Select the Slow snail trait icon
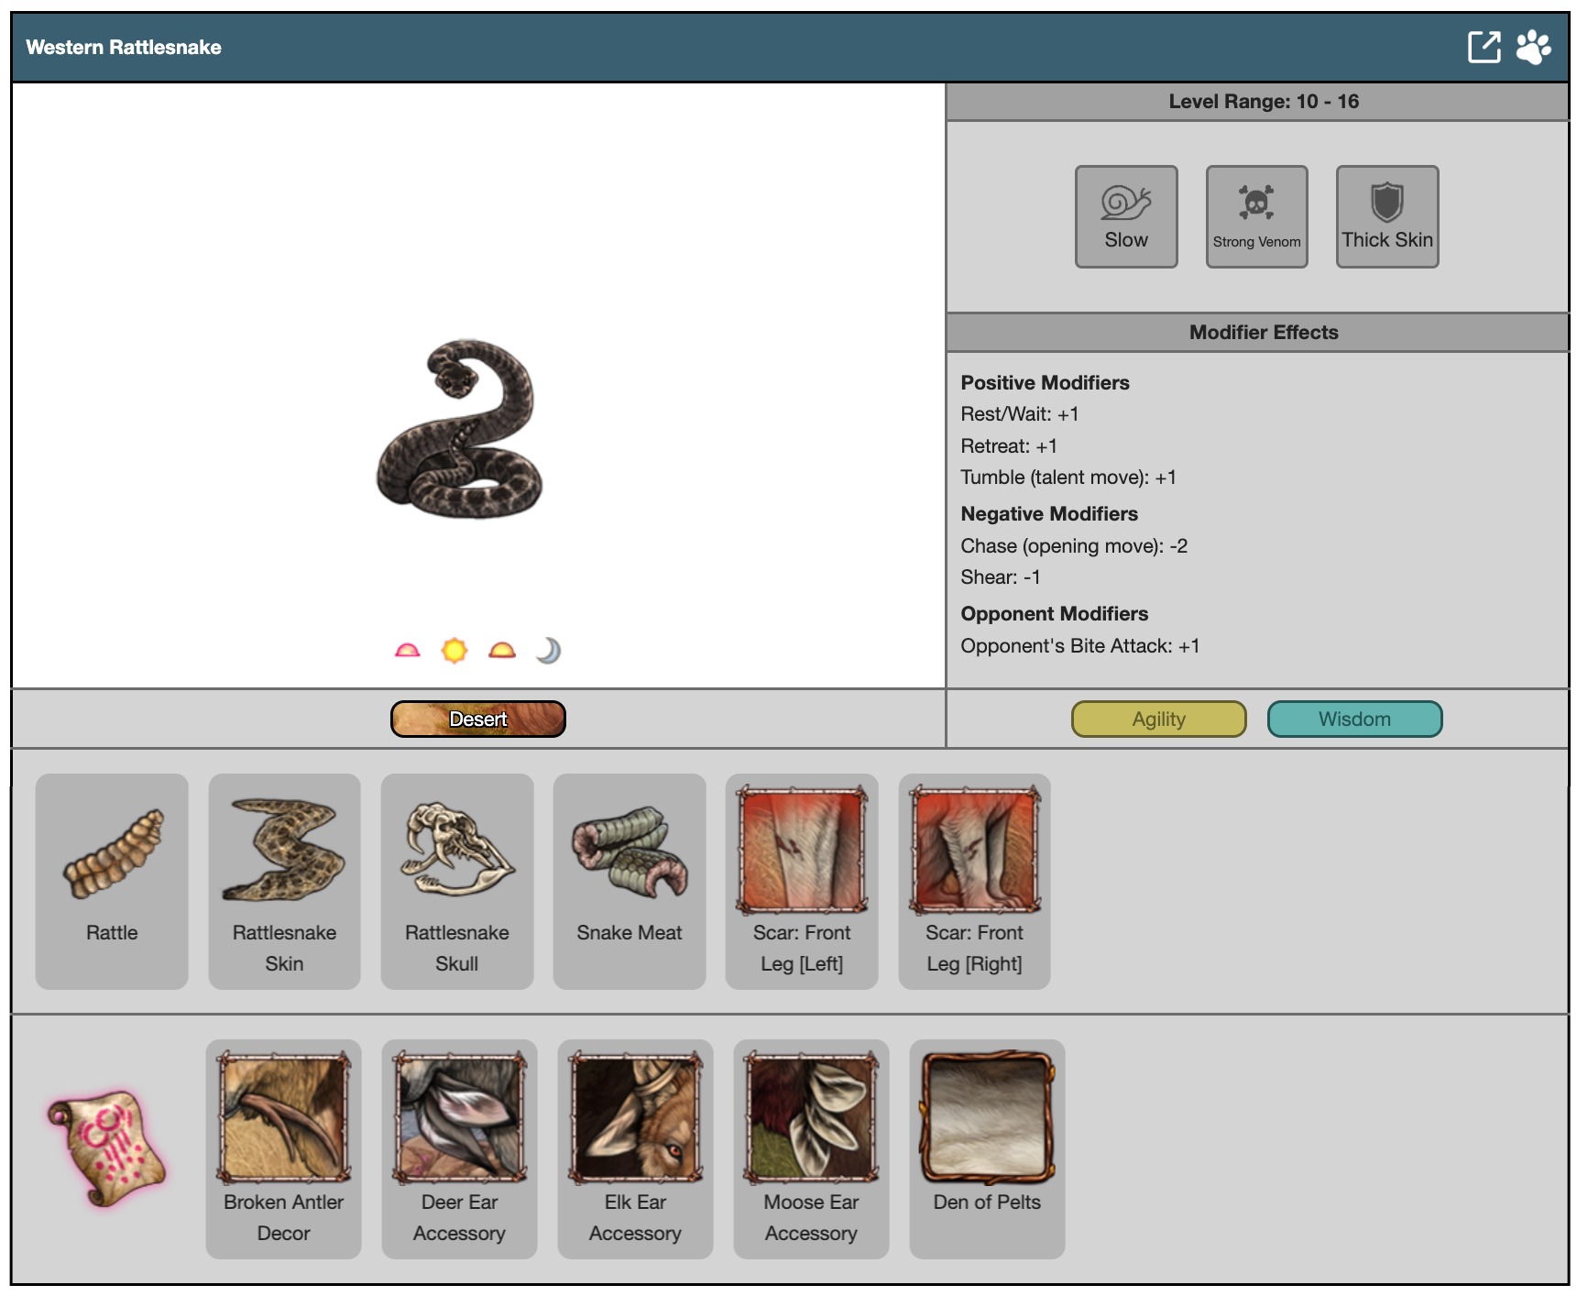Screen dimensions: 1577x1296 click(1125, 216)
